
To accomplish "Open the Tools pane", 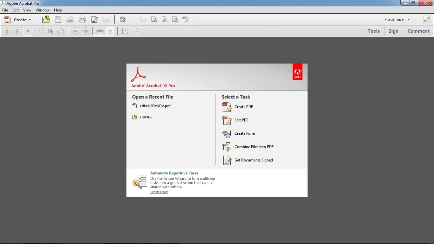I will [x=374, y=31].
